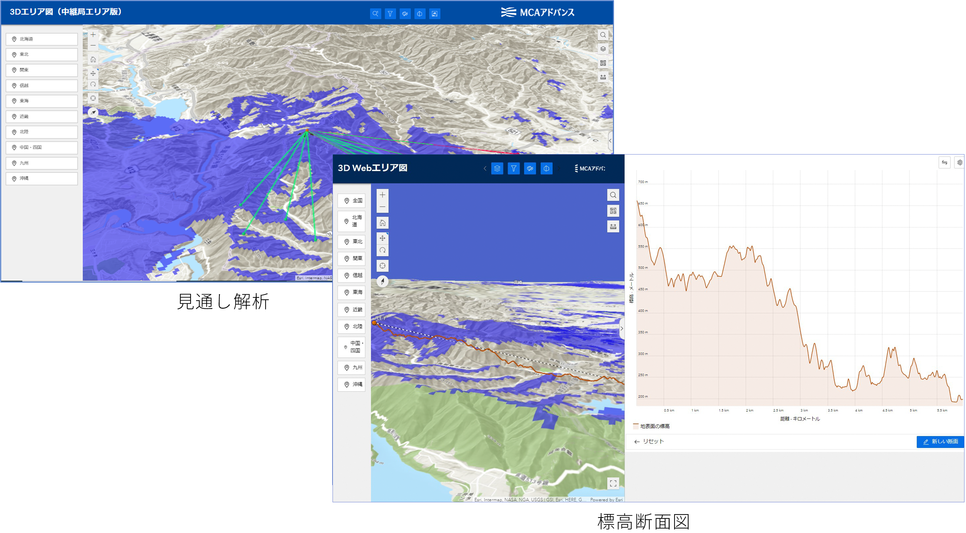Click the filter funnel icon in 3D Webエリア図
Screen dimensions: 966x533
tap(513, 169)
